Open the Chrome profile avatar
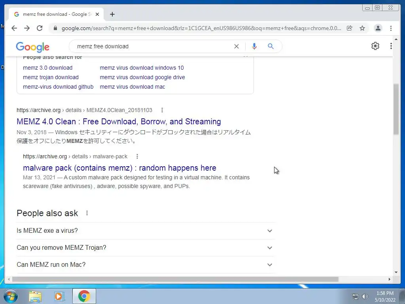Screen dimensions: 405x304 coord(378,28)
